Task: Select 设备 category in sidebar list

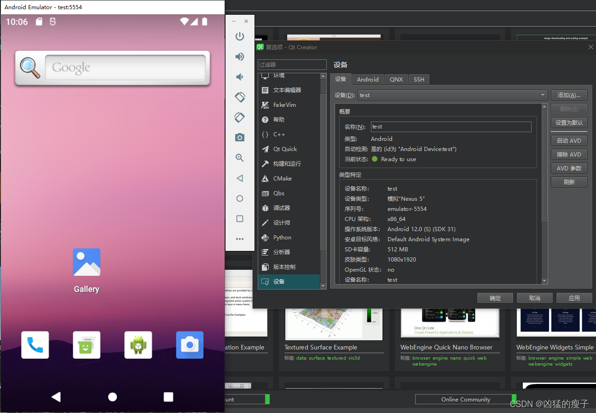Action: point(289,282)
